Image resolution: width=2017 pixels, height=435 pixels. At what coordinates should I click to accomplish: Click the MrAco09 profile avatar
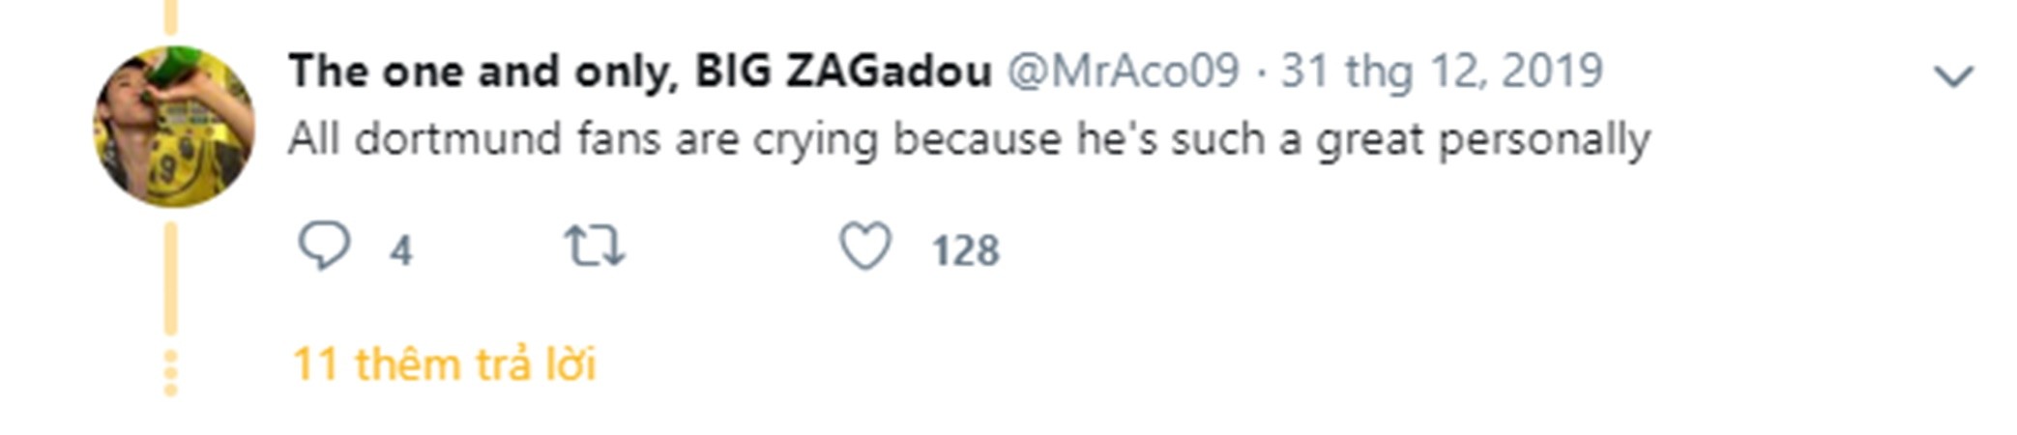coord(174,127)
